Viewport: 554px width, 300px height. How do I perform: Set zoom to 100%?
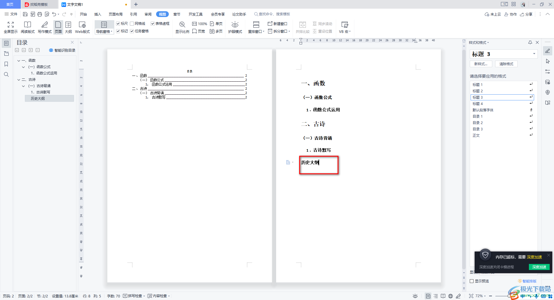click(200, 24)
